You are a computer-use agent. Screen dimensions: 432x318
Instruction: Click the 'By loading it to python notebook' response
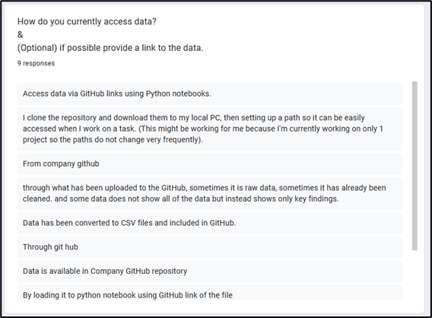pos(210,292)
